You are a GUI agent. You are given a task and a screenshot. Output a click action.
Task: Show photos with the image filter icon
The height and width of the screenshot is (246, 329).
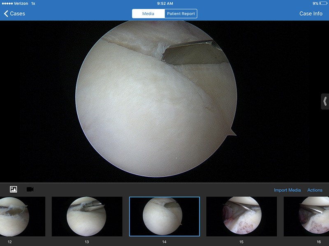pos(14,189)
